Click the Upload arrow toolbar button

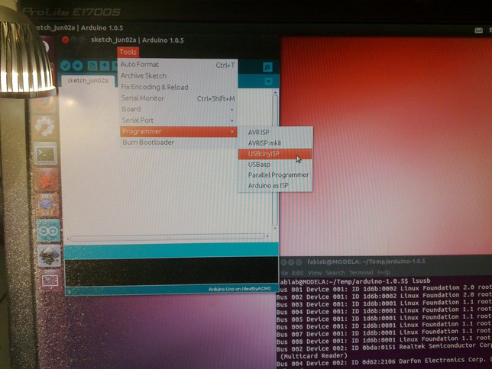[78, 66]
